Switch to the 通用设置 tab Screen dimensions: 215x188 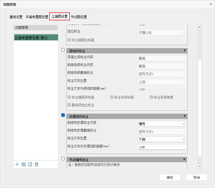coord(16,17)
